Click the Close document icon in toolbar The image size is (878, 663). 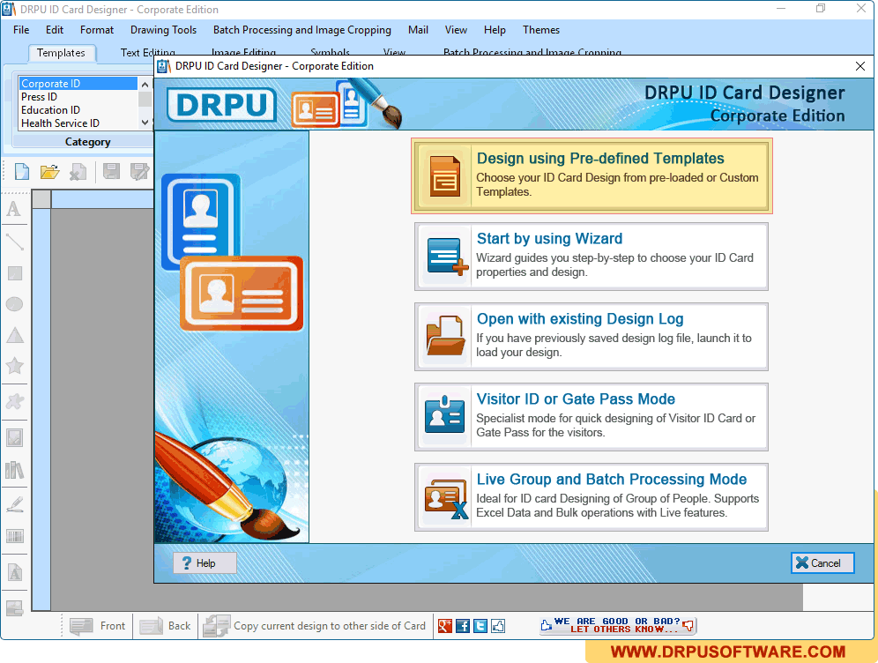tap(78, 171)
